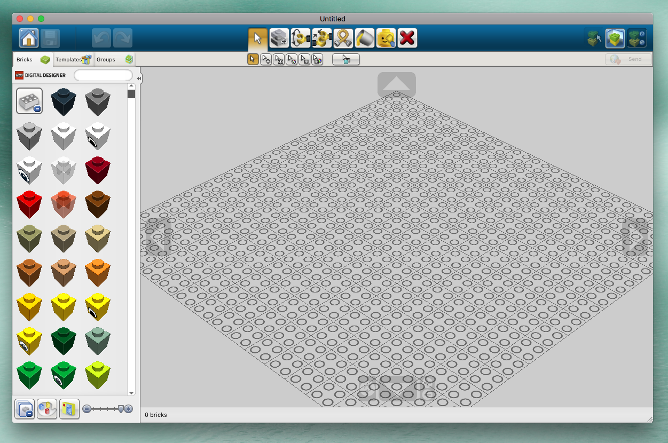668x443 pixels.
Task: Select the Hinge rotation tool
Action: pos(301,38)
